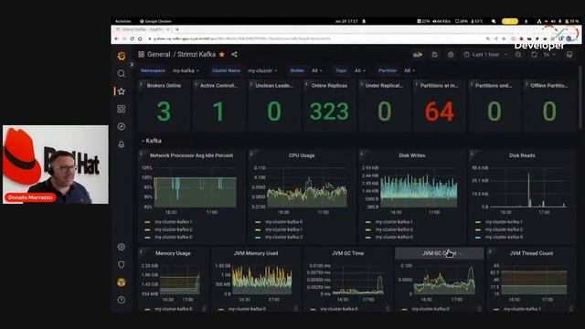This screenshot has width=585, height=329.
Task: Toggle my-cluster-kafka-0 series in CPU Usage legend
Action: click(x=284, y=222)
